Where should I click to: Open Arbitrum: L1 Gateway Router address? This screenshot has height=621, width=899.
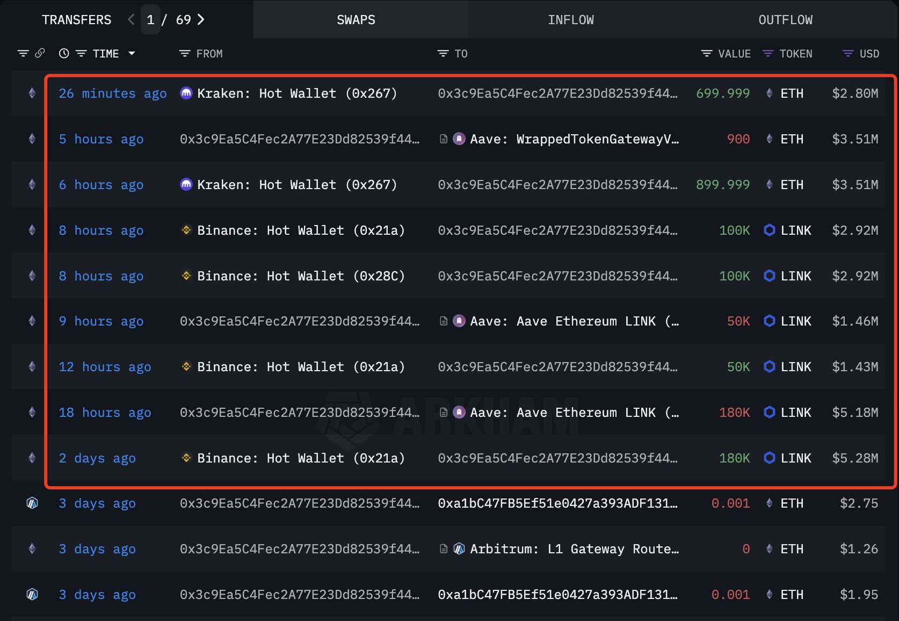point(574,549)
